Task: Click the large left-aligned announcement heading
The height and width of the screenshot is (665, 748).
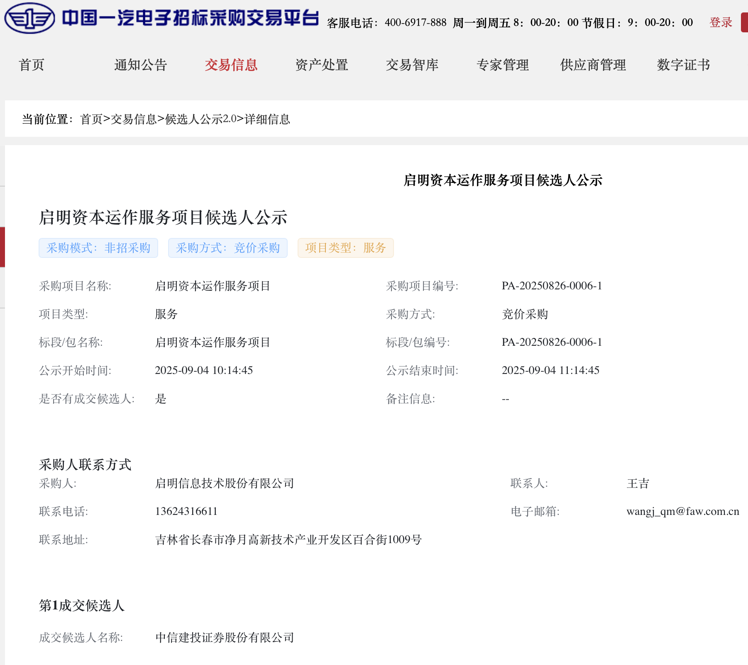Action: (163, 217)
